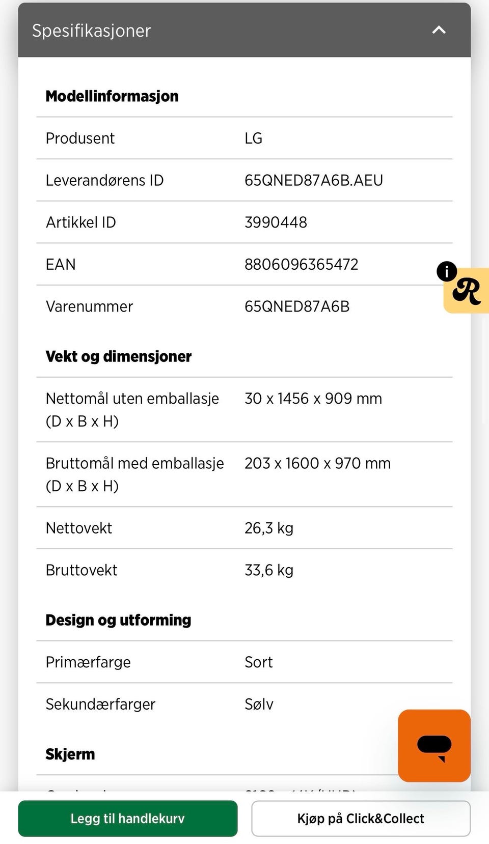Click the Varenummer value 65QNED87A6B
The height and width of the screenshot is (844, 489).
[x=297, y=306]
